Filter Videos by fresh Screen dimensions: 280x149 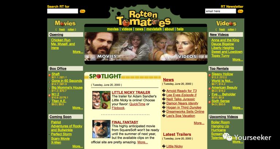tap(221, 29)
